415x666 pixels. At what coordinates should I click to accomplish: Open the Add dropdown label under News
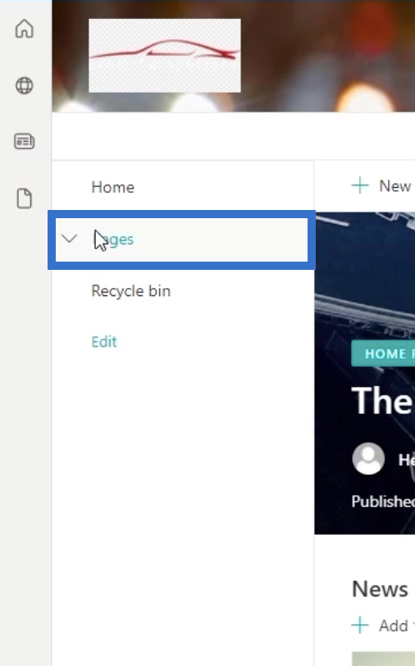tap(394, 625)
